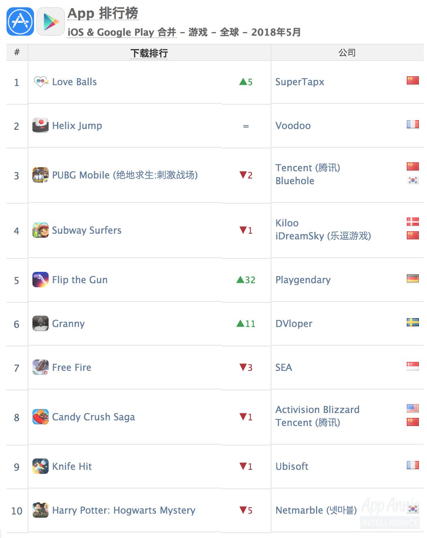Click the Subway Surfers game icon
The height and width of the screenshot is (538, 427).
tap(41, 230)
